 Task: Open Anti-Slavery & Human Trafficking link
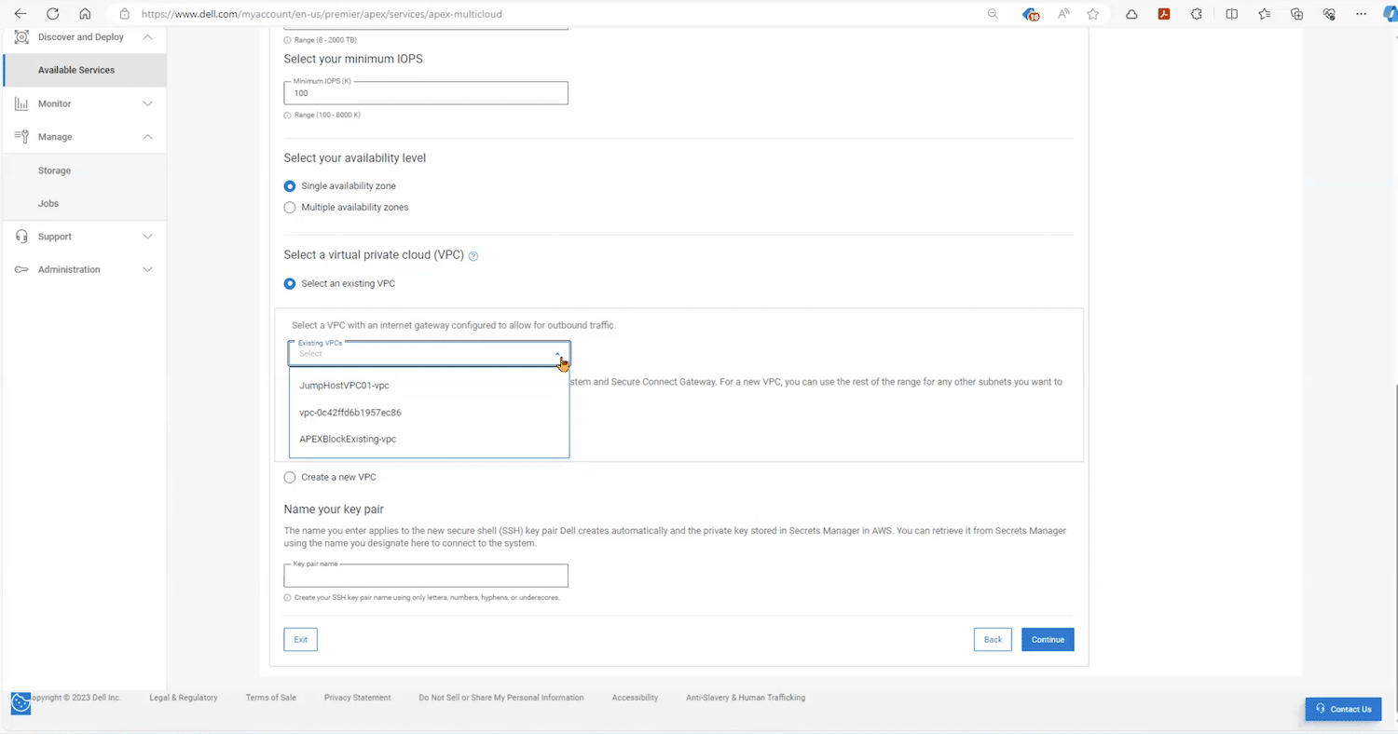click(x=746, y=698)
